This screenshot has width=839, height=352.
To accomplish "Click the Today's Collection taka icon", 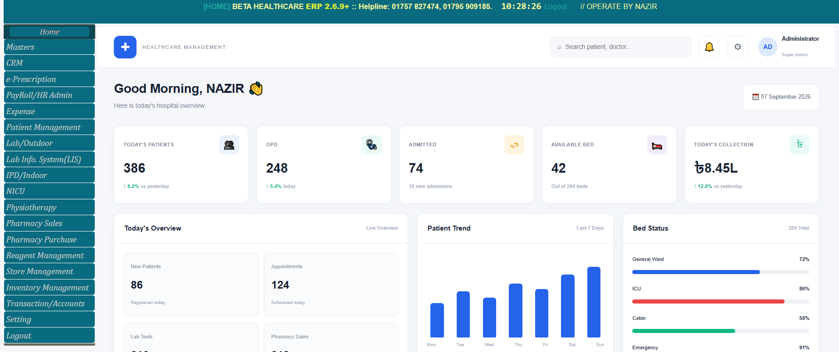I will [800, 145].
